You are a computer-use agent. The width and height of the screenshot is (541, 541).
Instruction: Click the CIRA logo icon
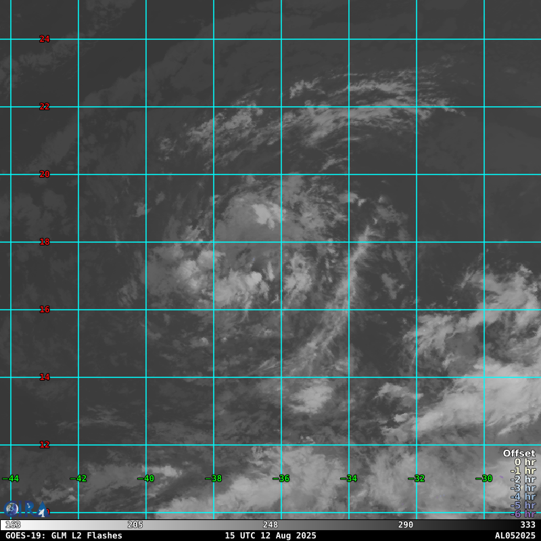click(26, 509)
